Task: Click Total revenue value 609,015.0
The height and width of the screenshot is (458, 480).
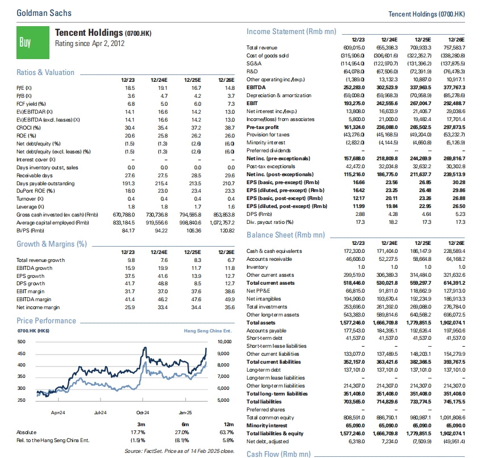Action: pyautogui.click(x=354, y=48)
